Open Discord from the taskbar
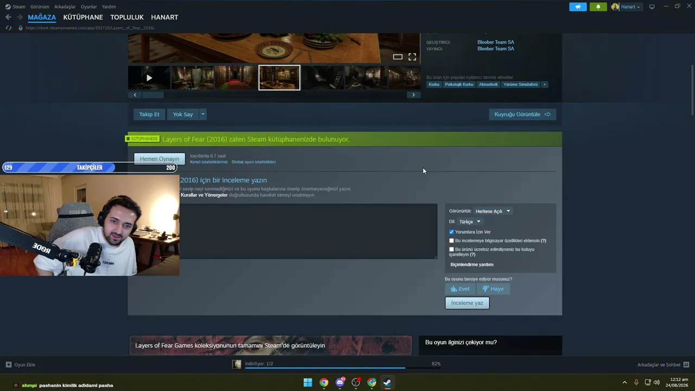The height and width of the screenshot is (391, 695). (x=340, y=382)
